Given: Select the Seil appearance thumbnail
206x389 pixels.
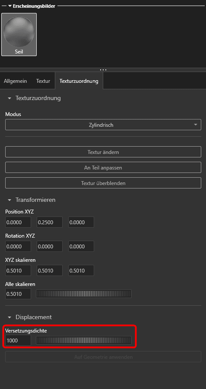Looking at the screenshot, I should point(19,35).
